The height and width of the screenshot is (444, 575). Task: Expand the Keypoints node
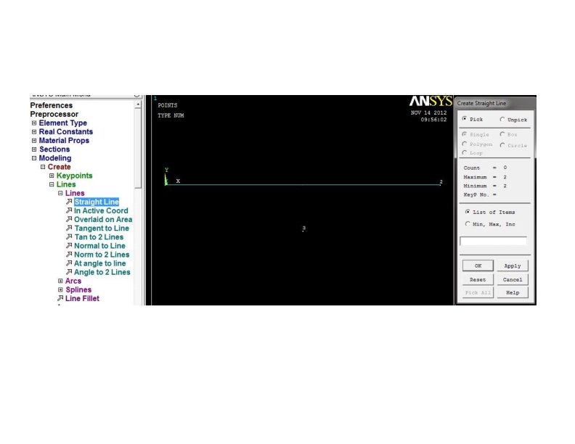[52, 176]
